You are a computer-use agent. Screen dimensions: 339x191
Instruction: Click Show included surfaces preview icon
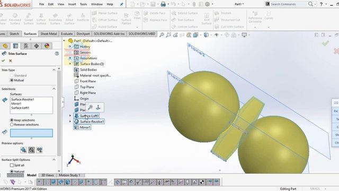[23, 150]
